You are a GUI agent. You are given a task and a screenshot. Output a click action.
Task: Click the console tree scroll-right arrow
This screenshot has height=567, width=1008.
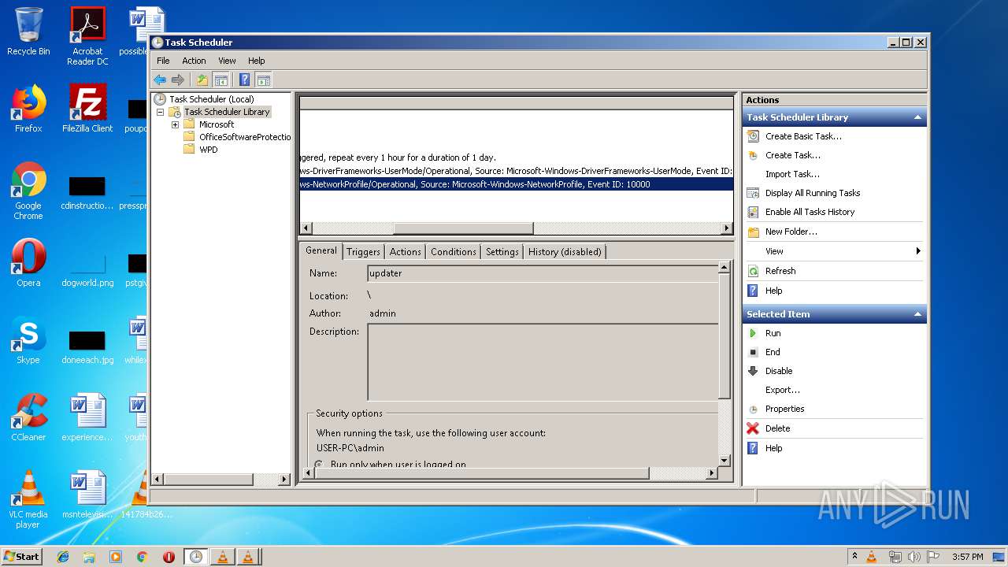[x=284, y=479]
